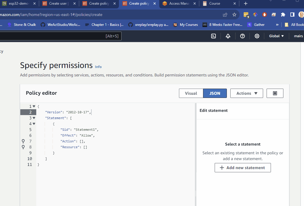The height and width of the screenshot is (206, 304).
Task: Open the Chrome profile avatar
Action: click(x=301, y=14)
